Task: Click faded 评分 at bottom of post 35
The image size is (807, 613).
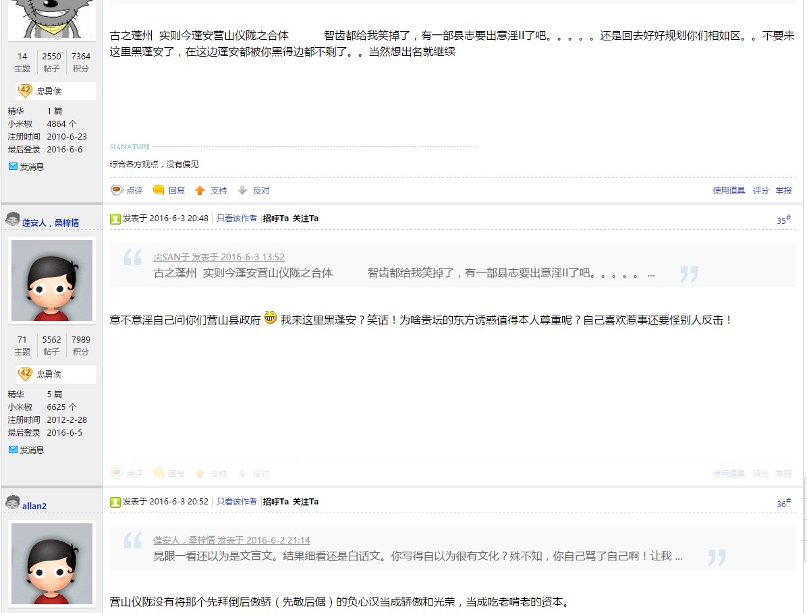Action: point(760,473)
